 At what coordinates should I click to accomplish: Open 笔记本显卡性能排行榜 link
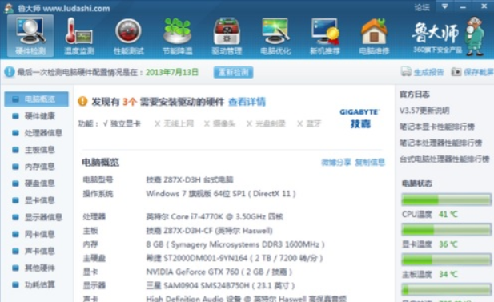click(437, 127)
